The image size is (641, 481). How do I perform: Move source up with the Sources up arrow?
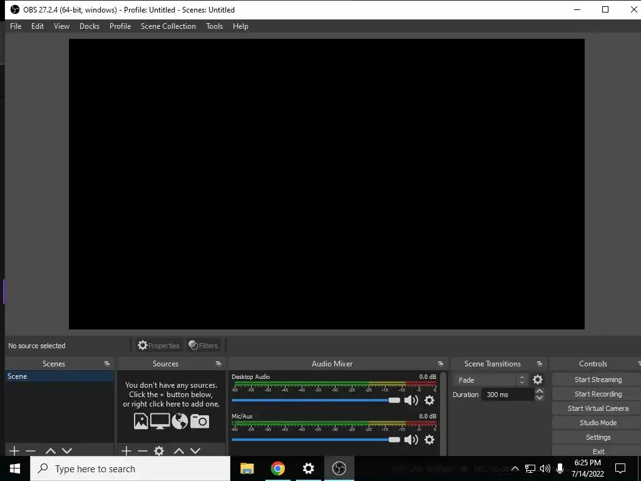tap(179, 451)
